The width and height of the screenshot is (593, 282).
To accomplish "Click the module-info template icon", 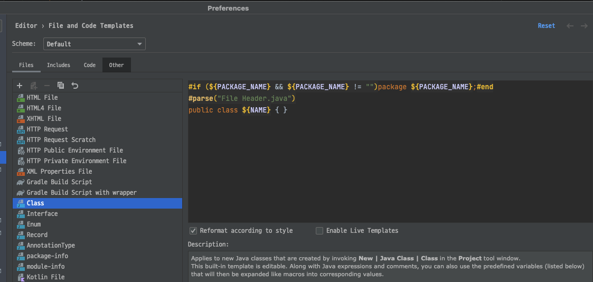I will (x=21, y=267).
